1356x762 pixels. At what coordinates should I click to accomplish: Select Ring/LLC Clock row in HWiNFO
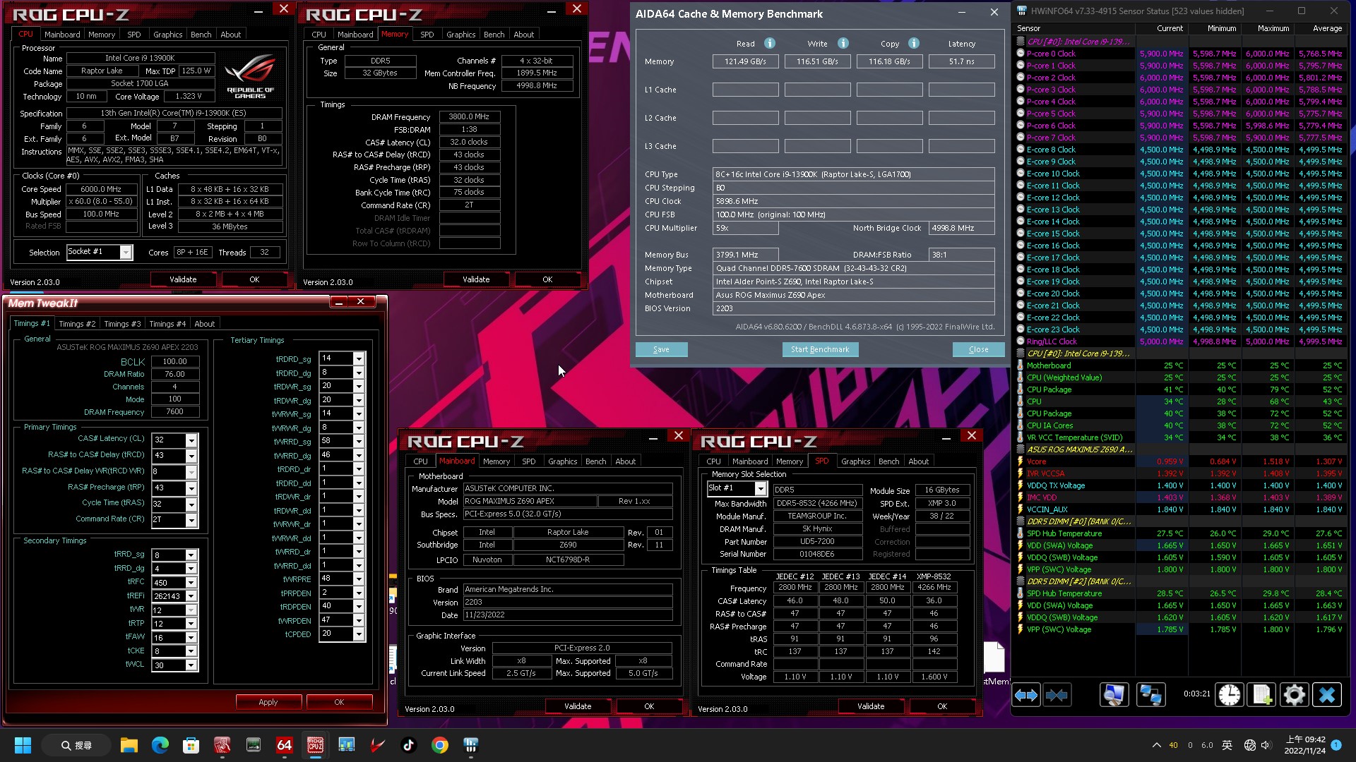point(1179,341)
